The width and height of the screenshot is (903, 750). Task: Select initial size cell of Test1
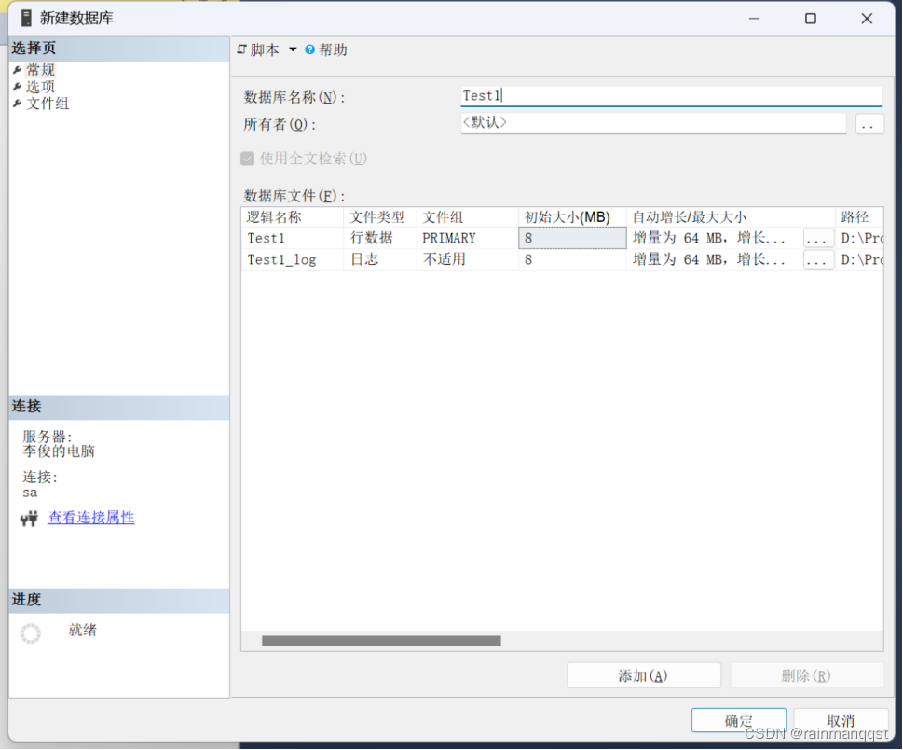[x=572, y=239]
